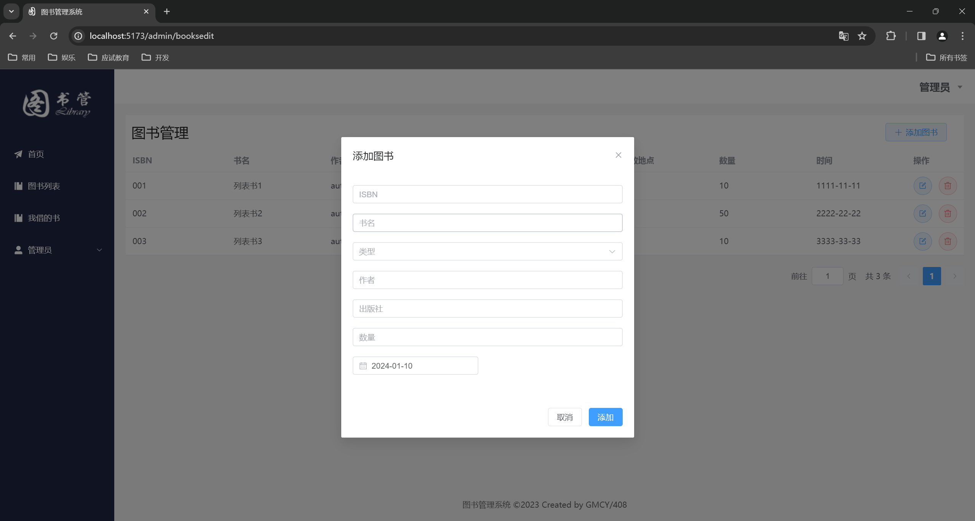The height and width of the screenshot is (521, 975).
Task: Click the calendar icon in the date field
Action: tap(363, 366)
